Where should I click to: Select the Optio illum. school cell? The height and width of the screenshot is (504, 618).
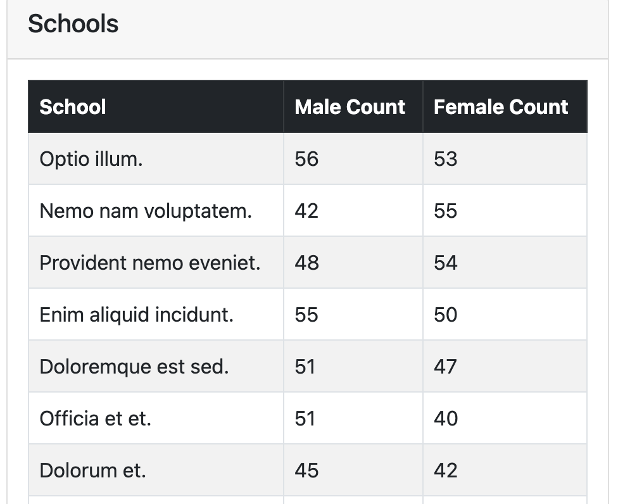[156, 159]
